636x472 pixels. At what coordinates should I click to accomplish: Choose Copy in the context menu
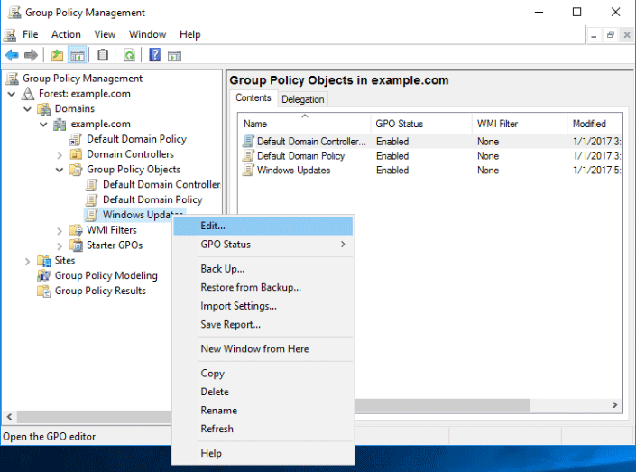click(263, 373)
